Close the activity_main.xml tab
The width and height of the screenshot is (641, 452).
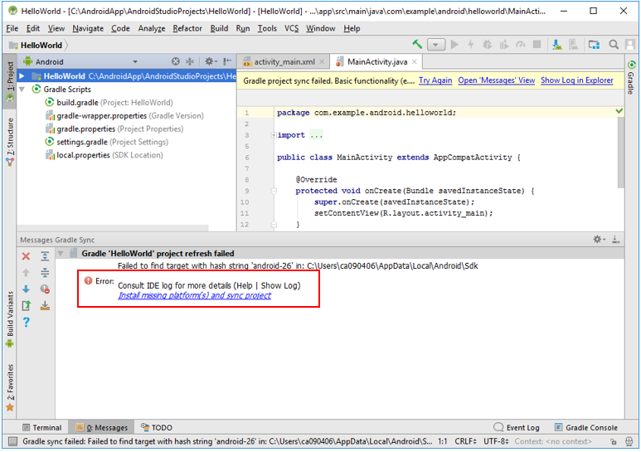coord(322,61)
